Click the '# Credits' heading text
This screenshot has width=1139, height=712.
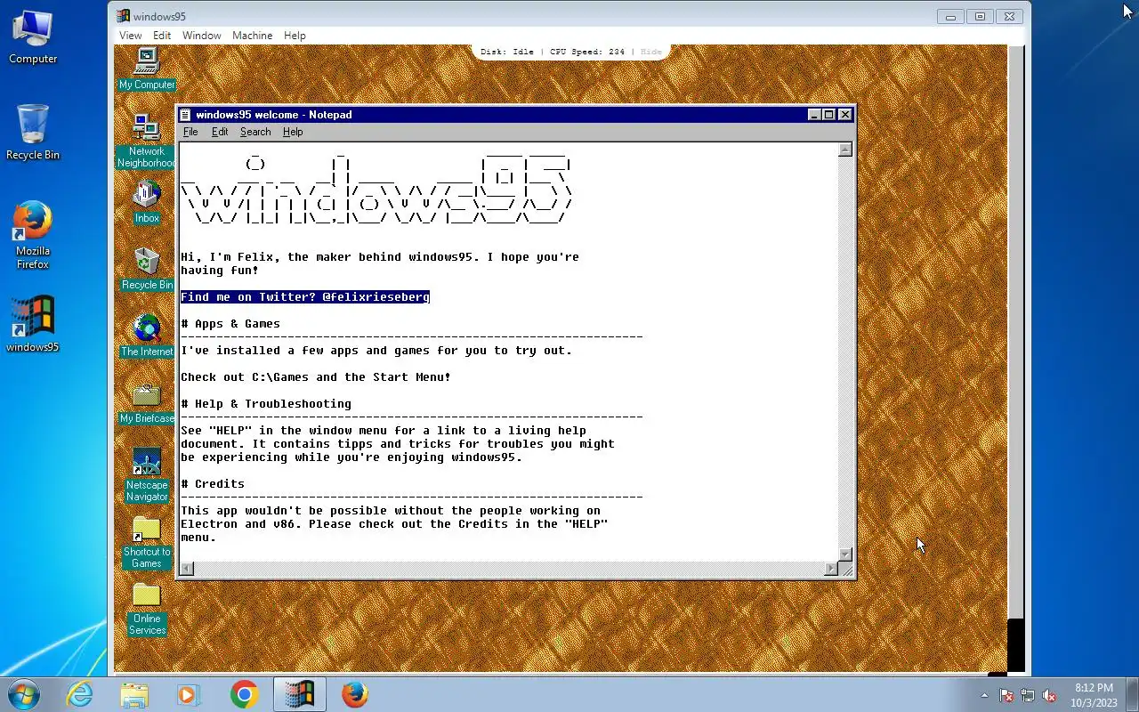(x=213, y=484)
